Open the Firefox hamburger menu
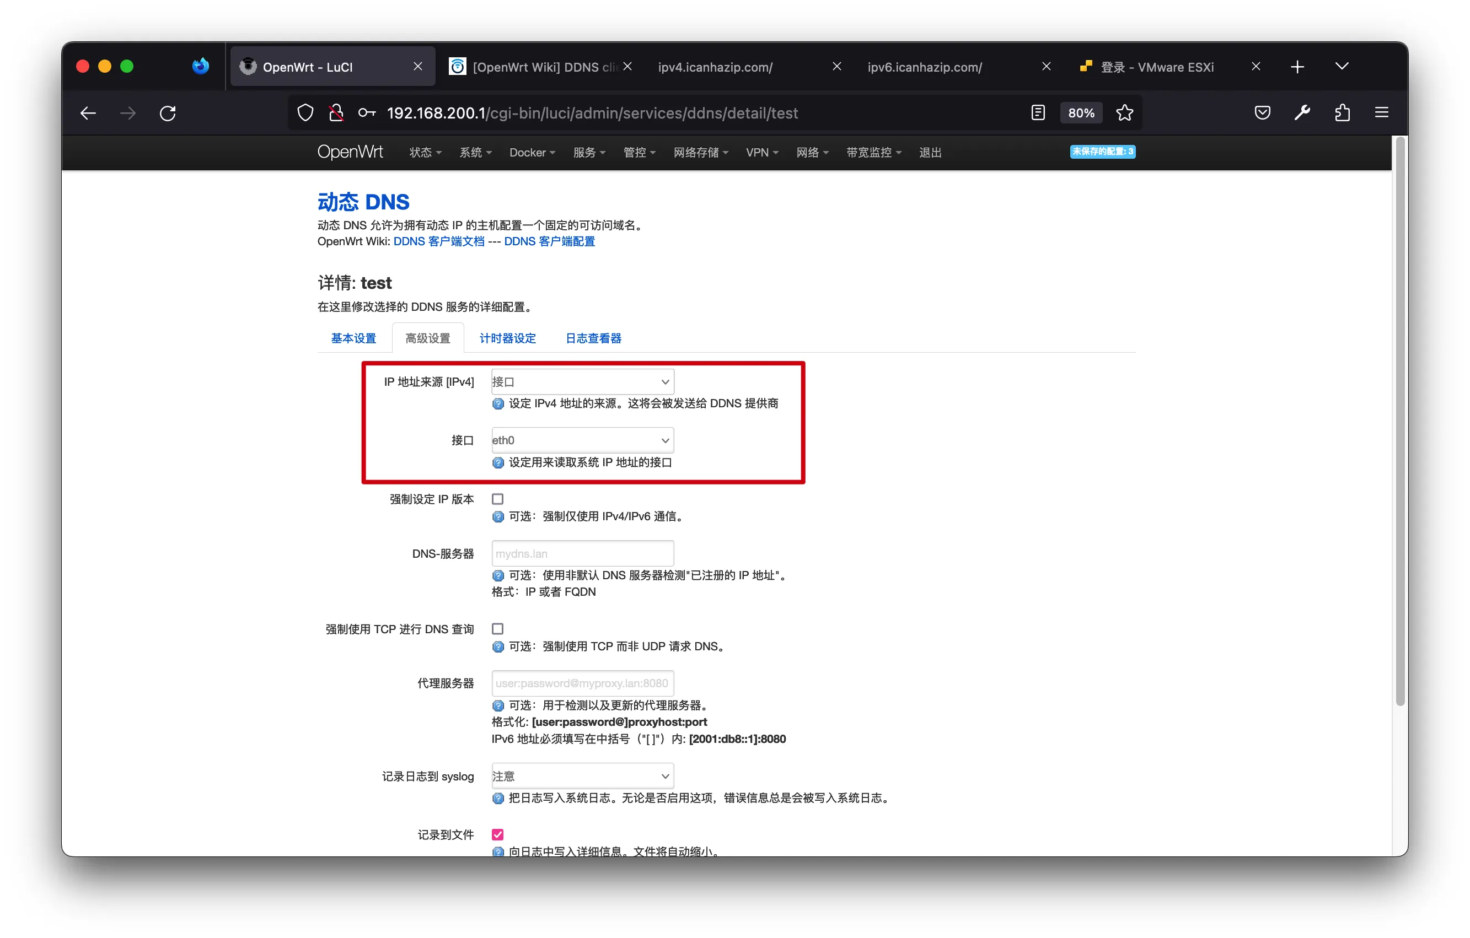 coord(1381,113)
